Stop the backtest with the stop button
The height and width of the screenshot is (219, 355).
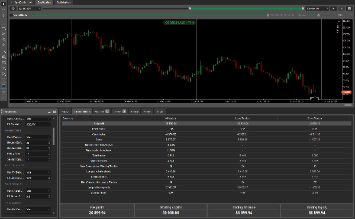tap(341, 8)
